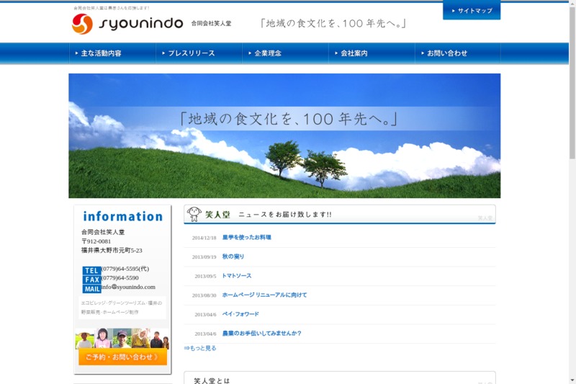Click the blue TEL label icon

[91, 270]
